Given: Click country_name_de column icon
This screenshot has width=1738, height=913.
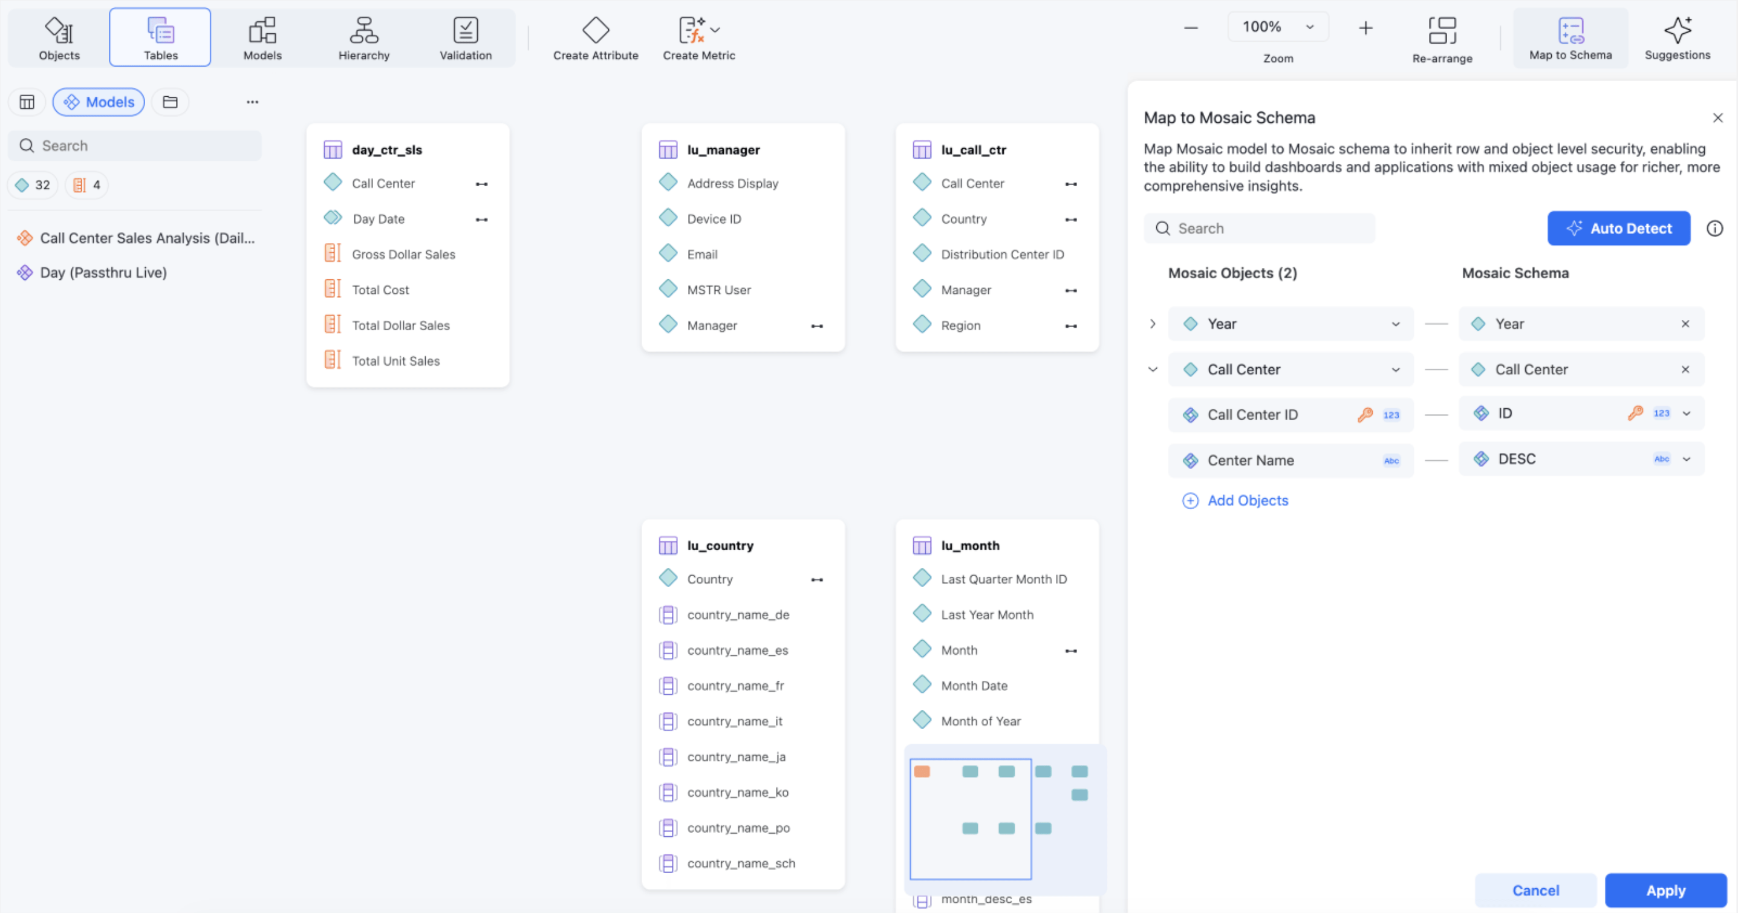Looking at the screenshot, I should 668,615.
